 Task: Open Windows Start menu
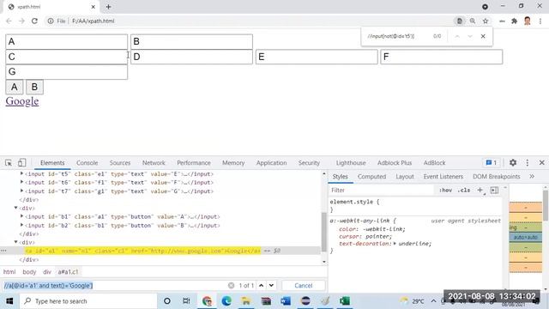[9, 301]
